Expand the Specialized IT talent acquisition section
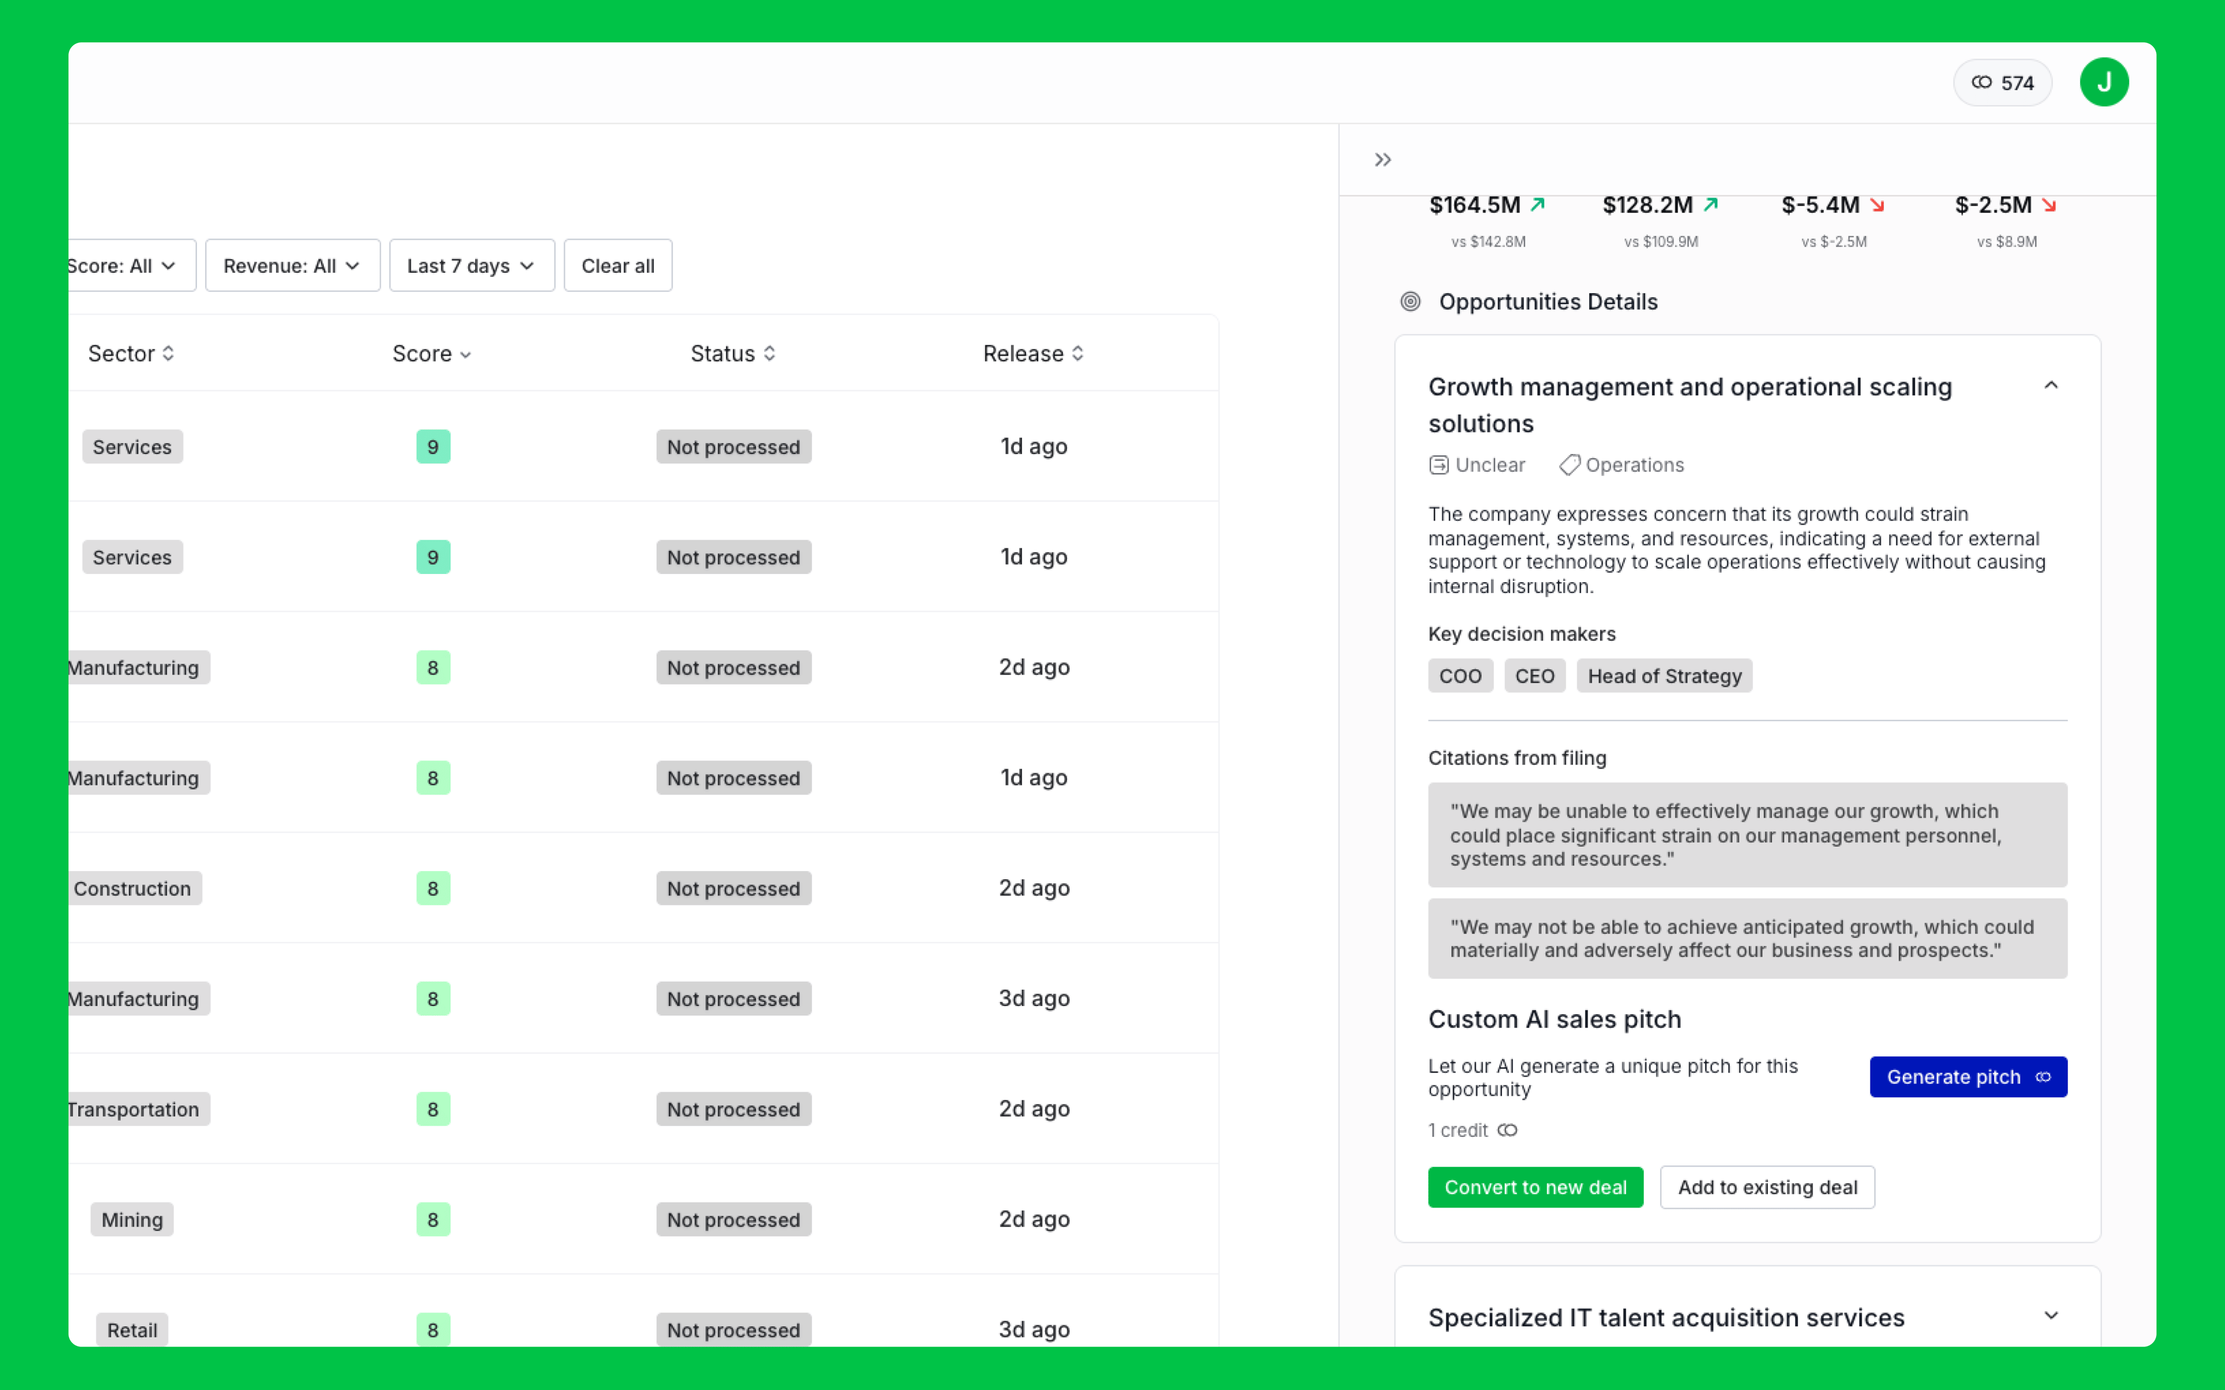 [2051, 1316]
